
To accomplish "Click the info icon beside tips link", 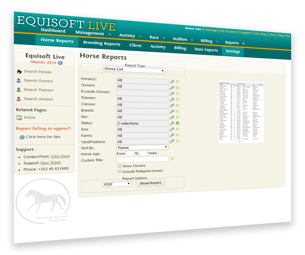I will coord(22,137).
